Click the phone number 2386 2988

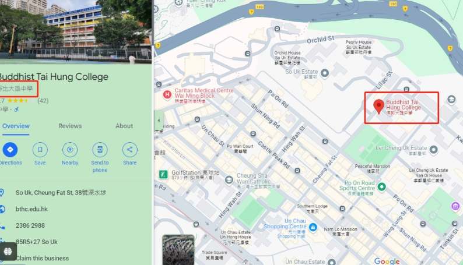pyautogui.click(x=30, y=225)
